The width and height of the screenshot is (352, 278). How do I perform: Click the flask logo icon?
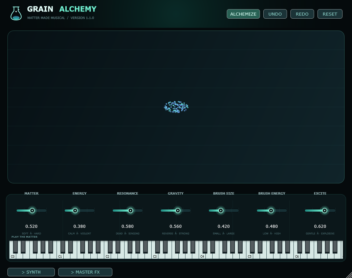click(x=16, y=14)
